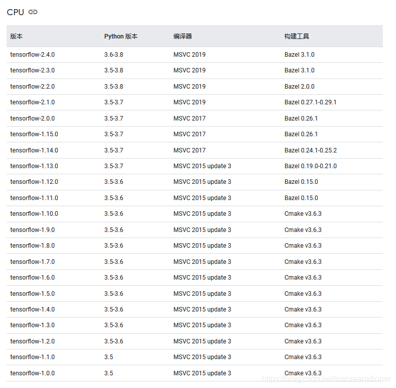Screen dimensions: 396x388
Task: Click the Bazel 2.0.0 cell
Action: pyautogui.click(x=299, y=87)
